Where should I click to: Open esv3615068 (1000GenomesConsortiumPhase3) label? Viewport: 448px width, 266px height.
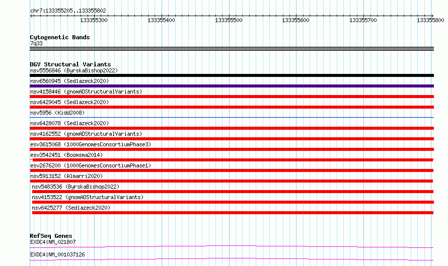[x=91, y=144]
